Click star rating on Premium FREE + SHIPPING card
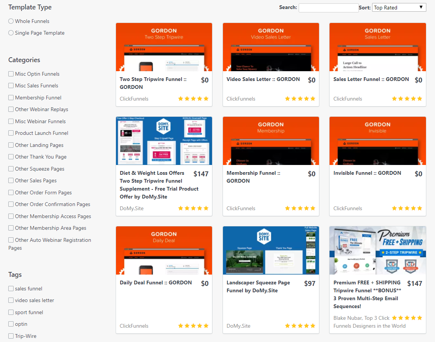The height and width of the screenshot is (342, 435). [x=407, y=318]
